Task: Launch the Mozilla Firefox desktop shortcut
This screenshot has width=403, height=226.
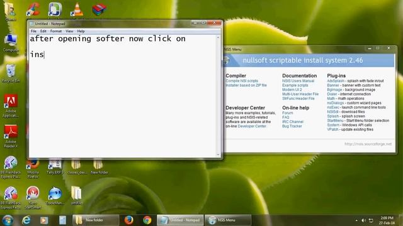Action: pos(33,168)
